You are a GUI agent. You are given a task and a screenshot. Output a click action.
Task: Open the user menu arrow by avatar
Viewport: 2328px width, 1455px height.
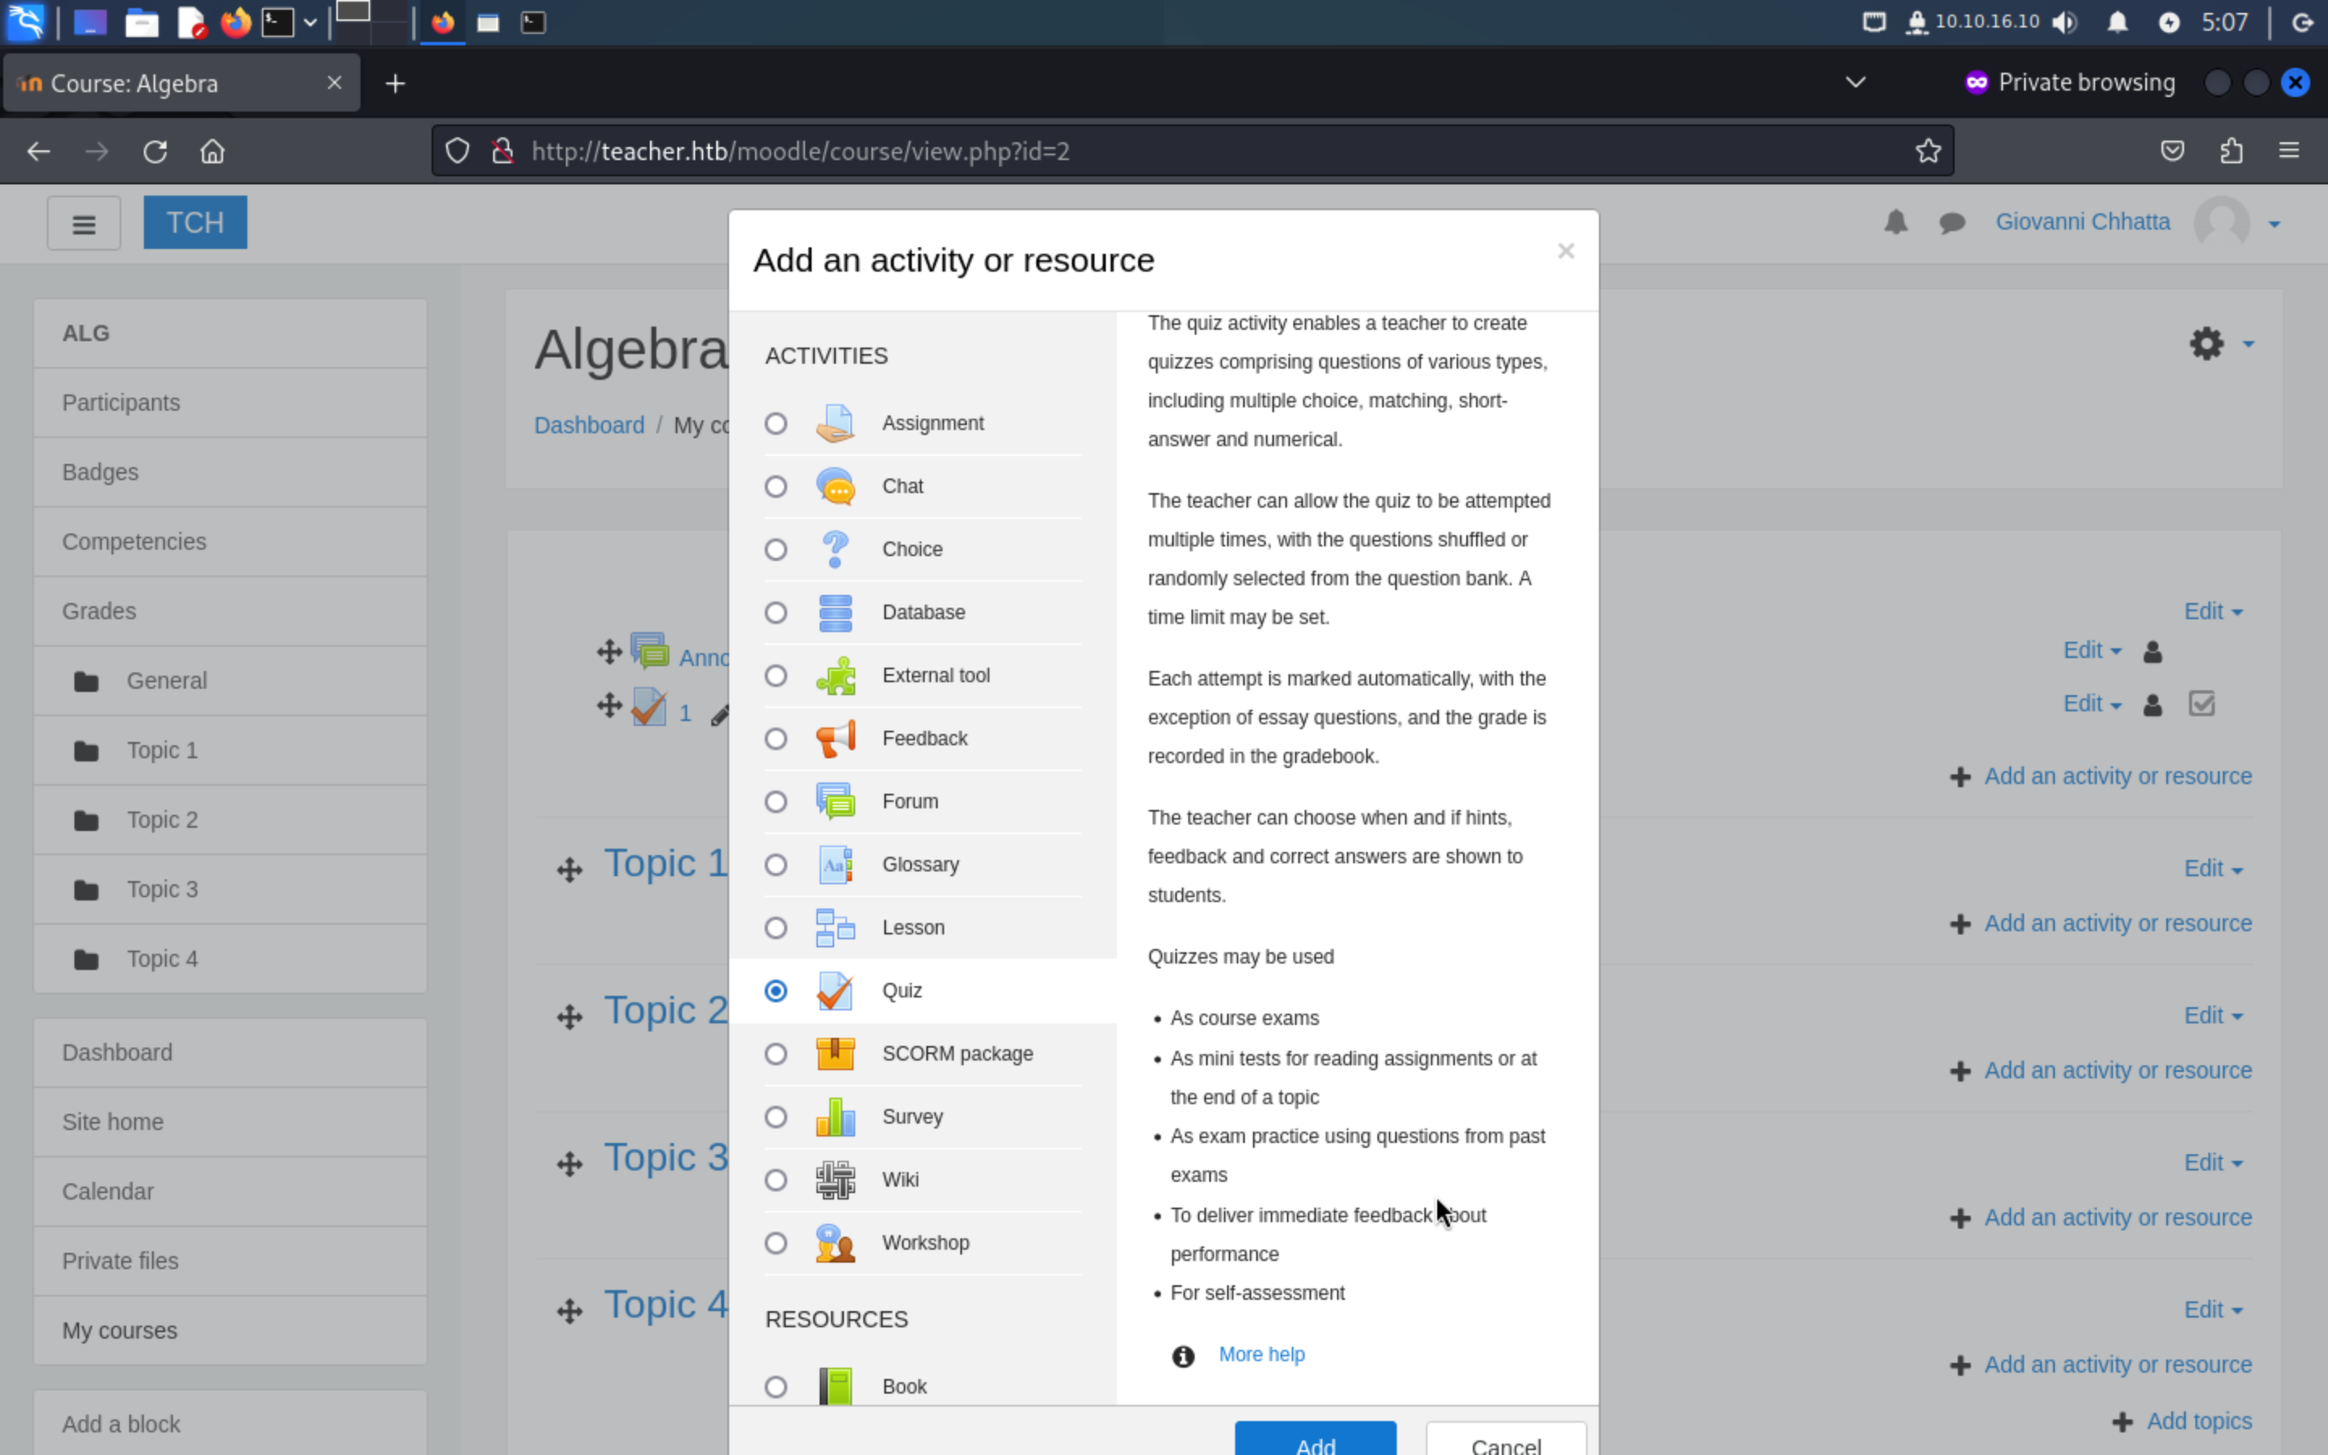2273,224
